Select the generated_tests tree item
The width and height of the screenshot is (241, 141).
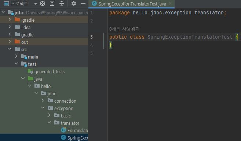tap(44, 71)
